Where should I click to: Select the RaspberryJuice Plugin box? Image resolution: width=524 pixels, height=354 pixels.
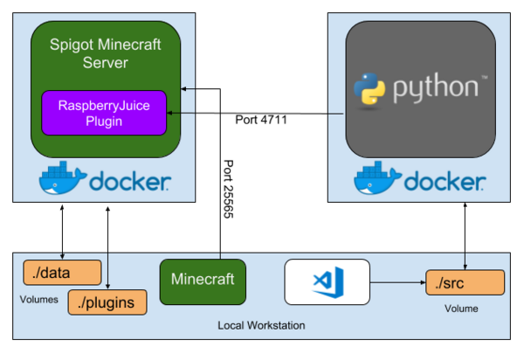pyautogui.click(x=104, y=113)
